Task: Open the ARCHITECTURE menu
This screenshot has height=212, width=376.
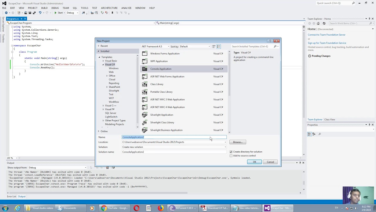Action: pyautogui.click(x=109, y=8)
